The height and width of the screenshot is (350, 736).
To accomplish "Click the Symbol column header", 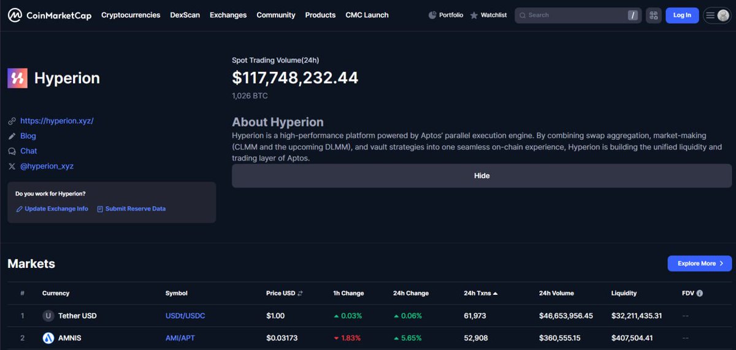I will pos(177,294).
